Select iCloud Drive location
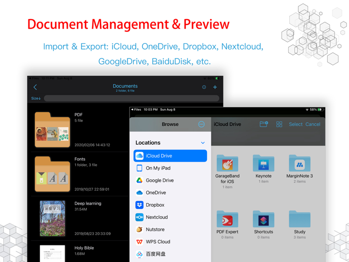Image resolution: width=349 pixels, height=262 pixels. (171, 156)
